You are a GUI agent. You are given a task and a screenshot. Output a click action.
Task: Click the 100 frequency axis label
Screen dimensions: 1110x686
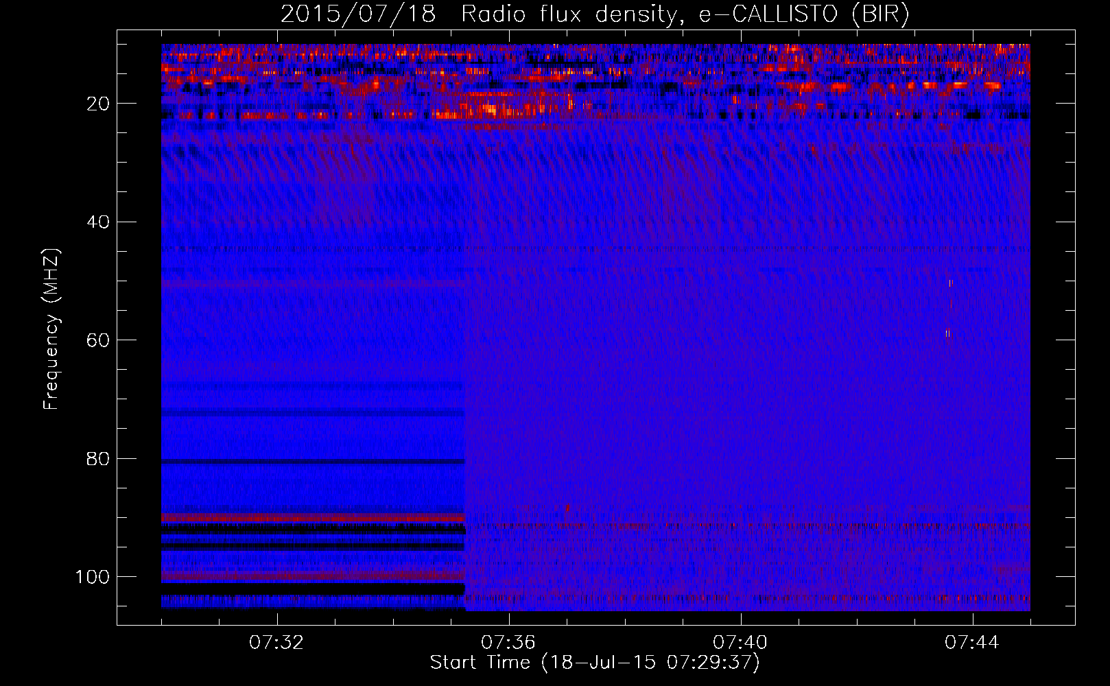[x=93, y=577]
